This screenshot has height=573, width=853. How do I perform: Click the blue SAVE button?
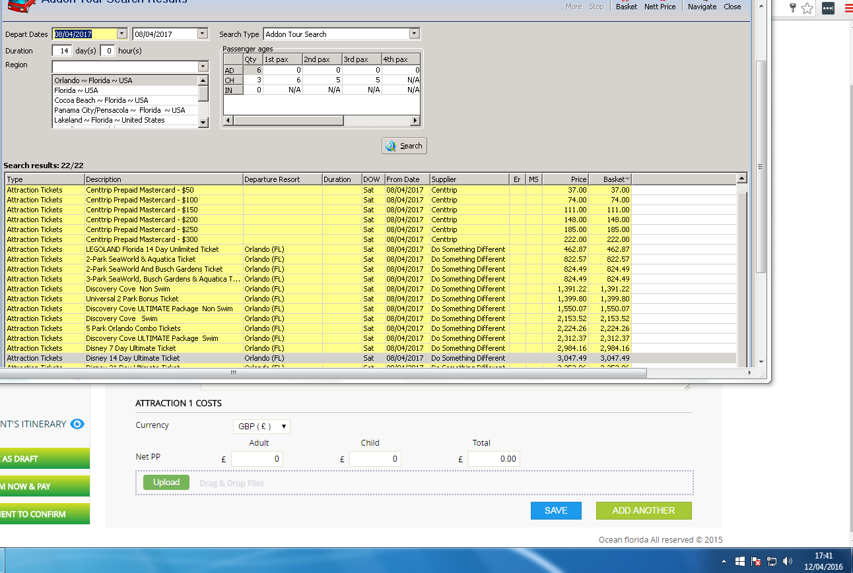[556, 510]
